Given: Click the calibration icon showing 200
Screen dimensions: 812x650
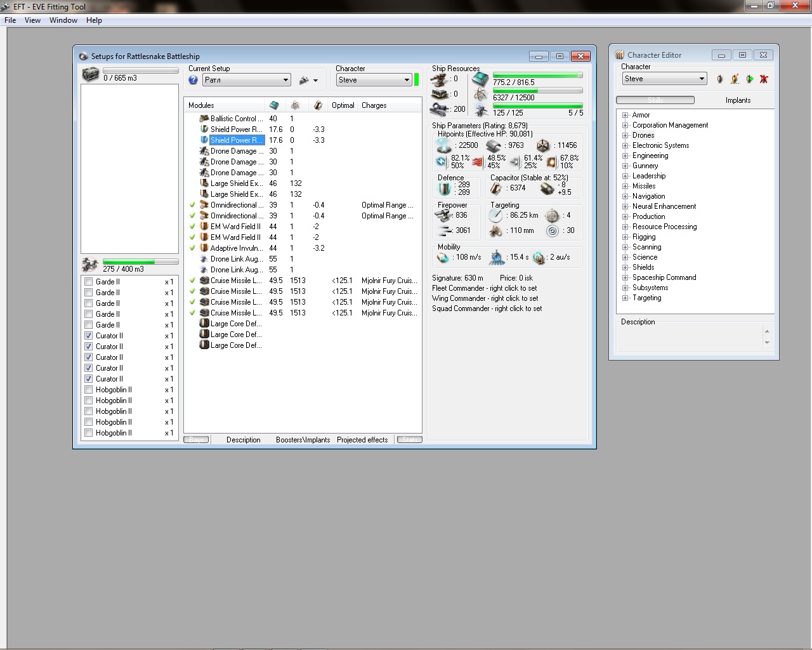Looking at the screenshot, I should (x=439, y=109).
